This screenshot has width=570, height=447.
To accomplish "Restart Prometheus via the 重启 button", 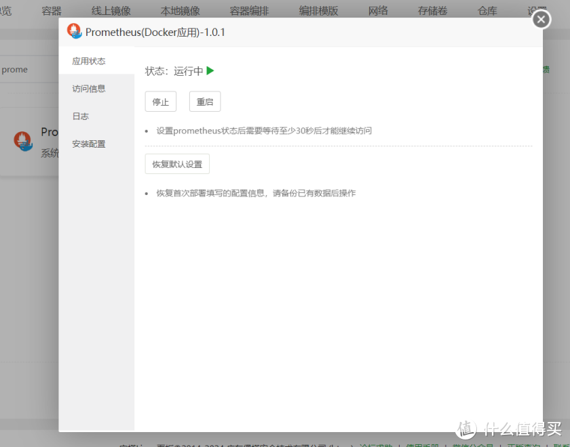I will 205,101.
